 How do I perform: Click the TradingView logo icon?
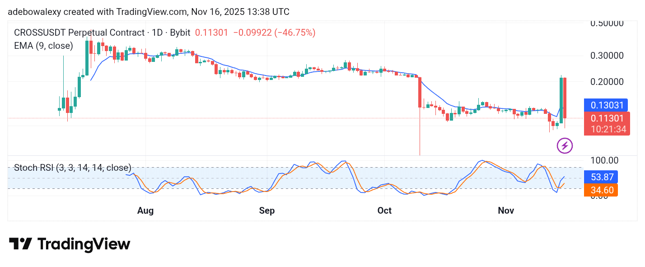point(20,244)
